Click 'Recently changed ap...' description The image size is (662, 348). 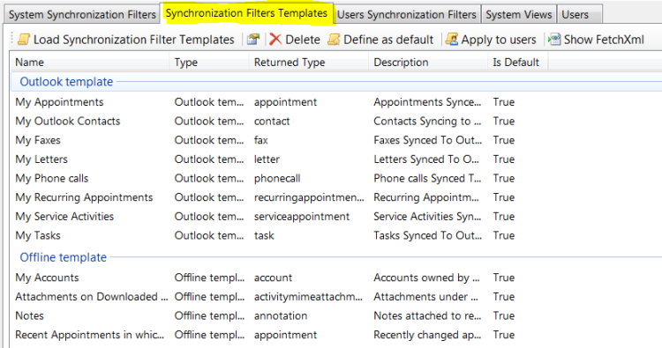pyautogui.click(x=427, y=335)
